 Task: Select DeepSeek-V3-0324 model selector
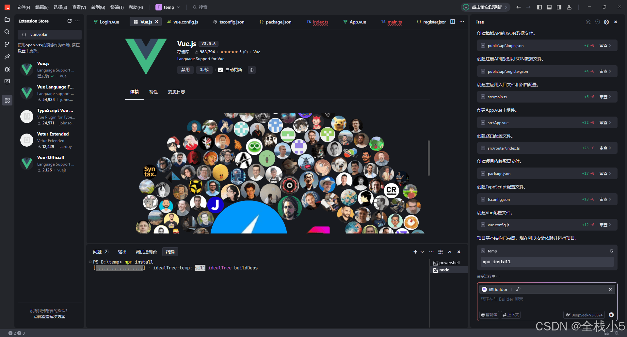(x=584, y=315)
